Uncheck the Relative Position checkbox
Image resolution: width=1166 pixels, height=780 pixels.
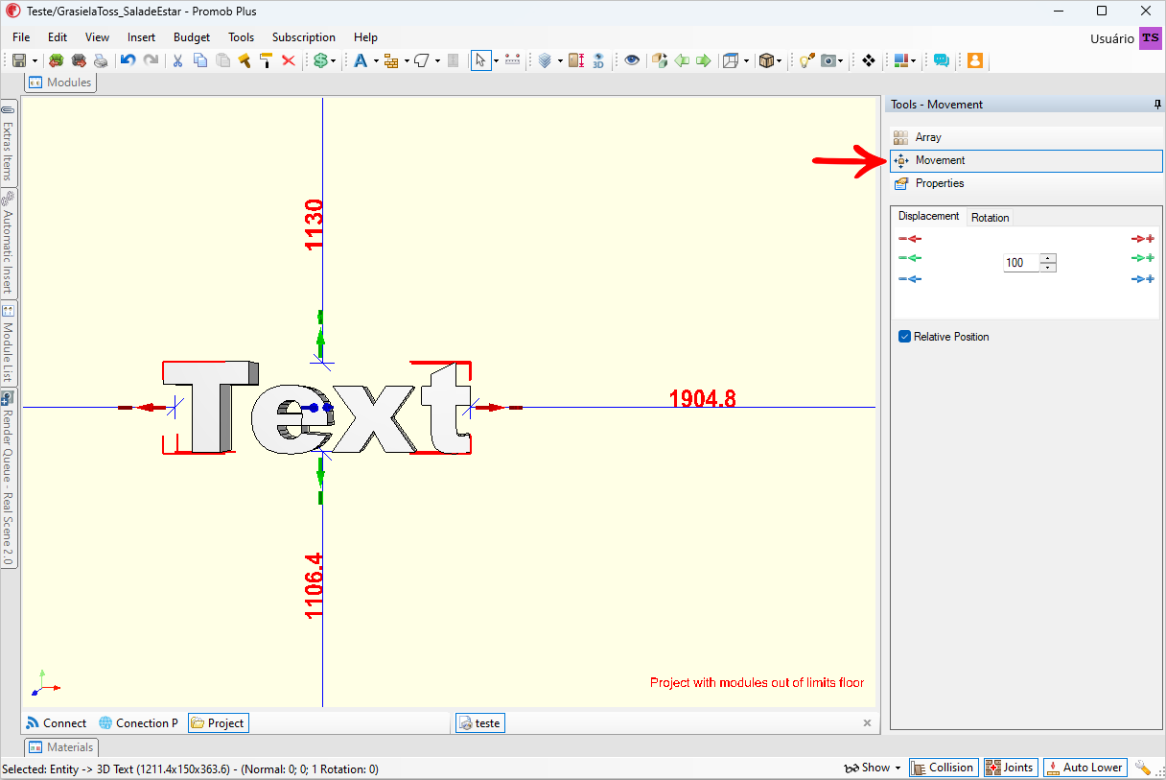tap(904, 337)
